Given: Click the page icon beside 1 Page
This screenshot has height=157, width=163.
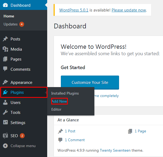Looking at the screenshot, I should tap(130, 131).
